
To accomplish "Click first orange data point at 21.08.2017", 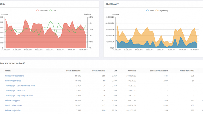I will (117, 23).
